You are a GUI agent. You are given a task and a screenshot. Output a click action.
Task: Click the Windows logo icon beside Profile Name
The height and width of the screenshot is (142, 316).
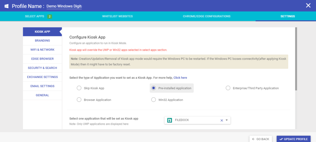pos(6,6)
